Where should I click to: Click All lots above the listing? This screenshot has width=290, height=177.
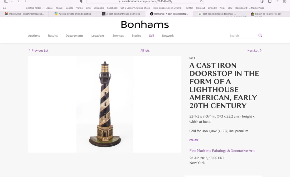click(145, 50)
